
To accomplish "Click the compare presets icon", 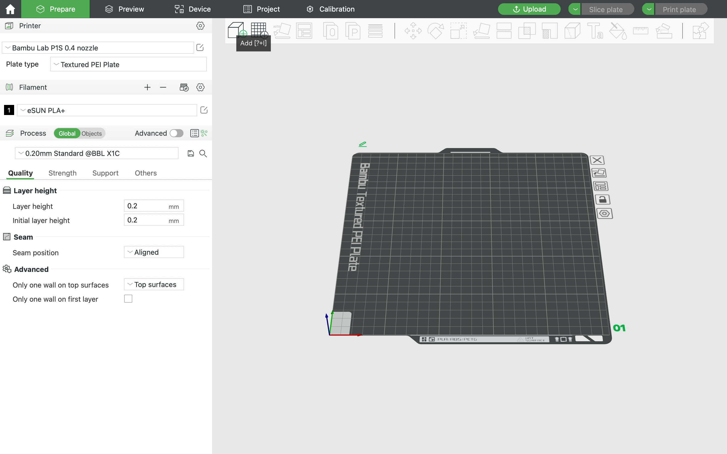I will 204,133.
